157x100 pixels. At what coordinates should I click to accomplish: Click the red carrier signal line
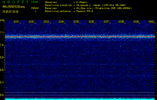80,37
